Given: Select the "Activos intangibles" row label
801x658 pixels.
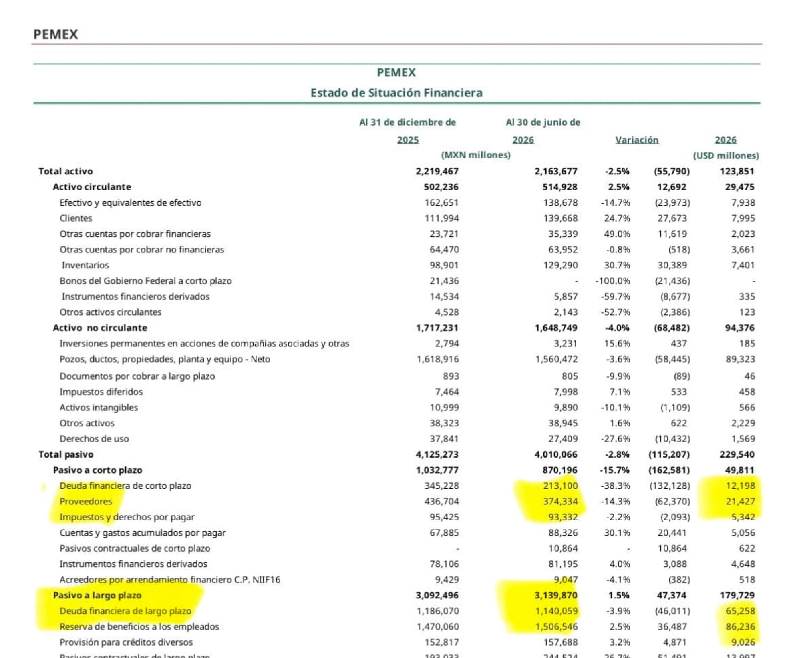Looking at the screenshot, I should 99,408.
